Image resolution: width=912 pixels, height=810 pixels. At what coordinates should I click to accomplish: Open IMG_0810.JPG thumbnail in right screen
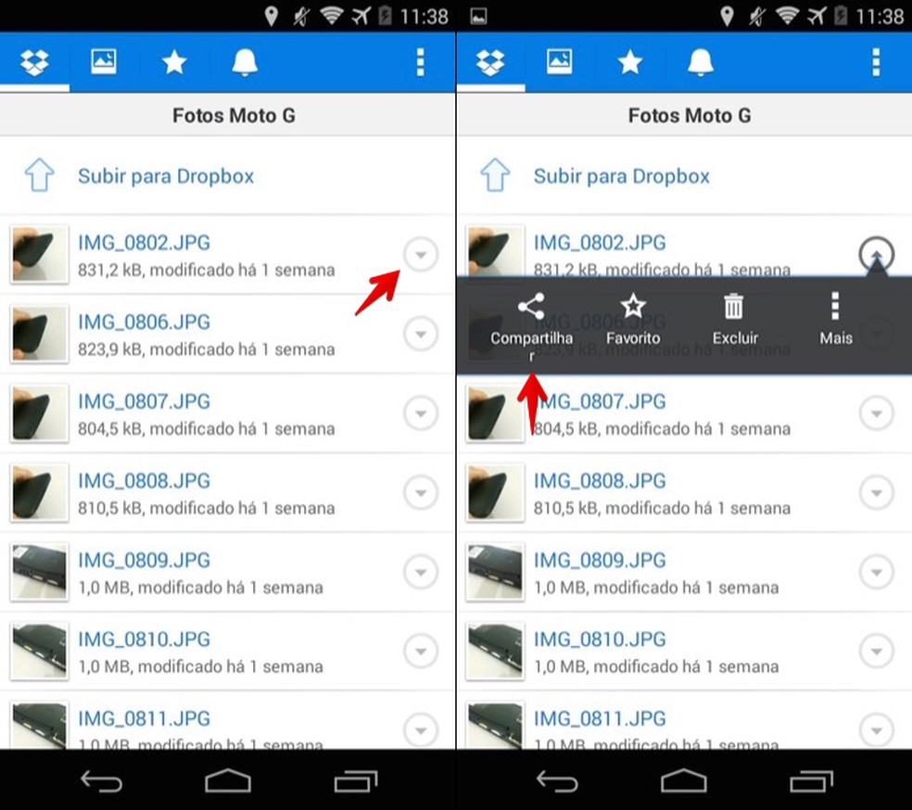495,652
